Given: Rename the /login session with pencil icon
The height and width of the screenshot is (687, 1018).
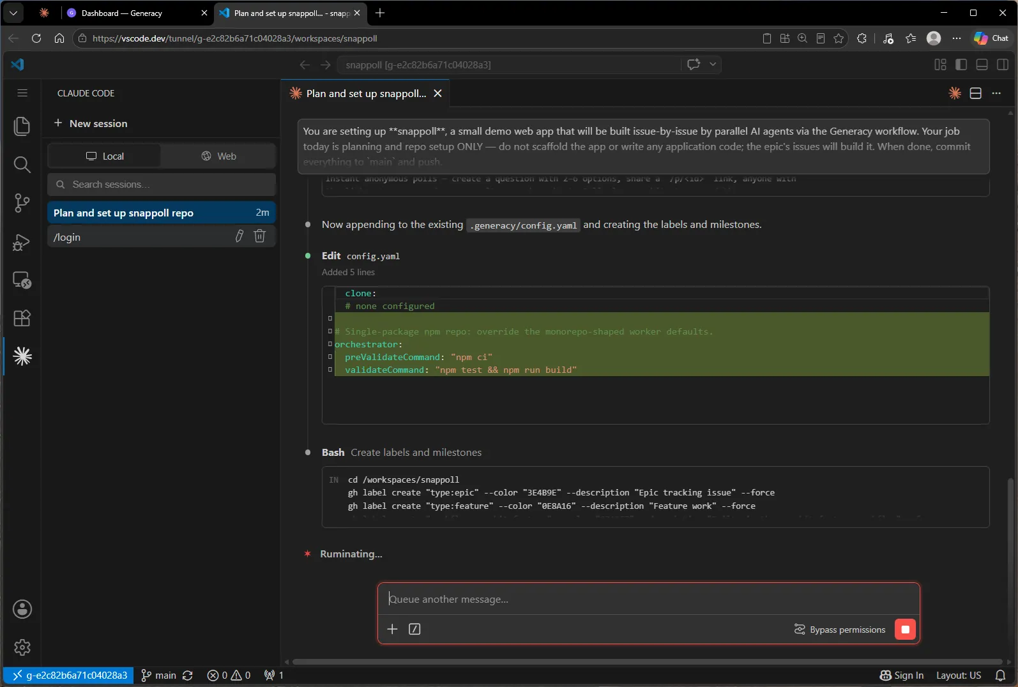Looking at the screenshot, I should (x=239, y=236).
